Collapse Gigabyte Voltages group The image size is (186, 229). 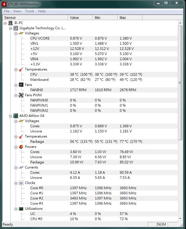[x=16, y=34]
